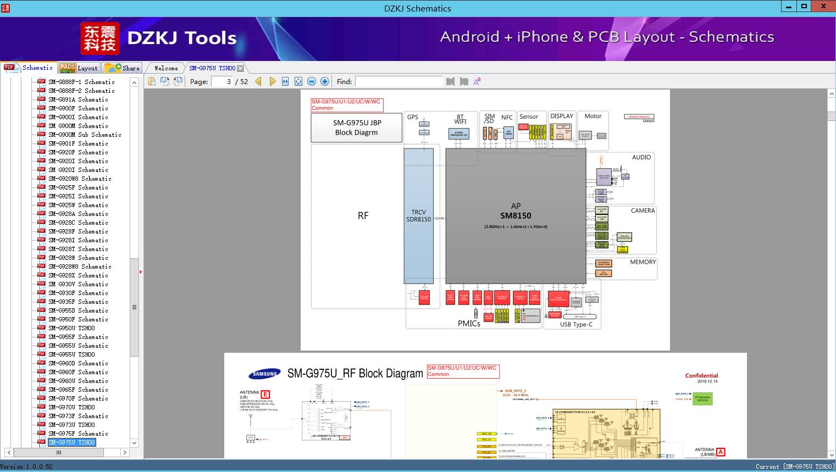Toggle the match case search icon
This screenshot has height=472, width=836.
pos(477,81)
